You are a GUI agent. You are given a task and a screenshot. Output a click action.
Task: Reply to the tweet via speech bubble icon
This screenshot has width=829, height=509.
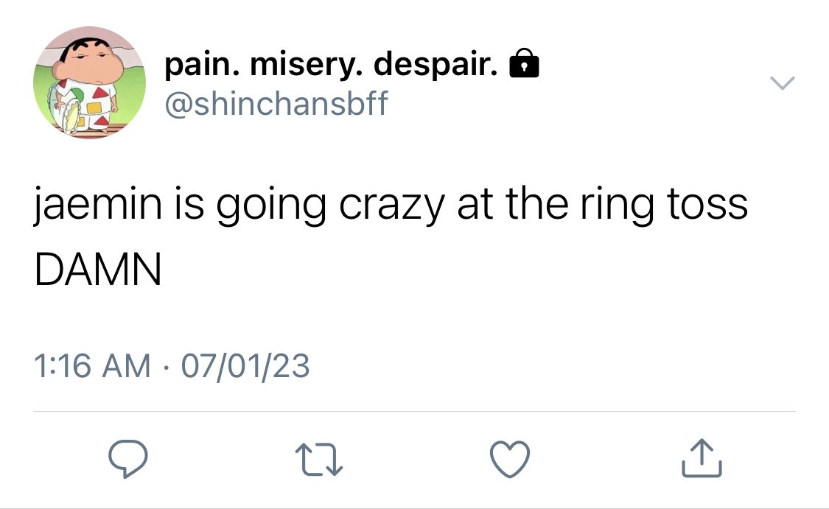click(128, 459)
